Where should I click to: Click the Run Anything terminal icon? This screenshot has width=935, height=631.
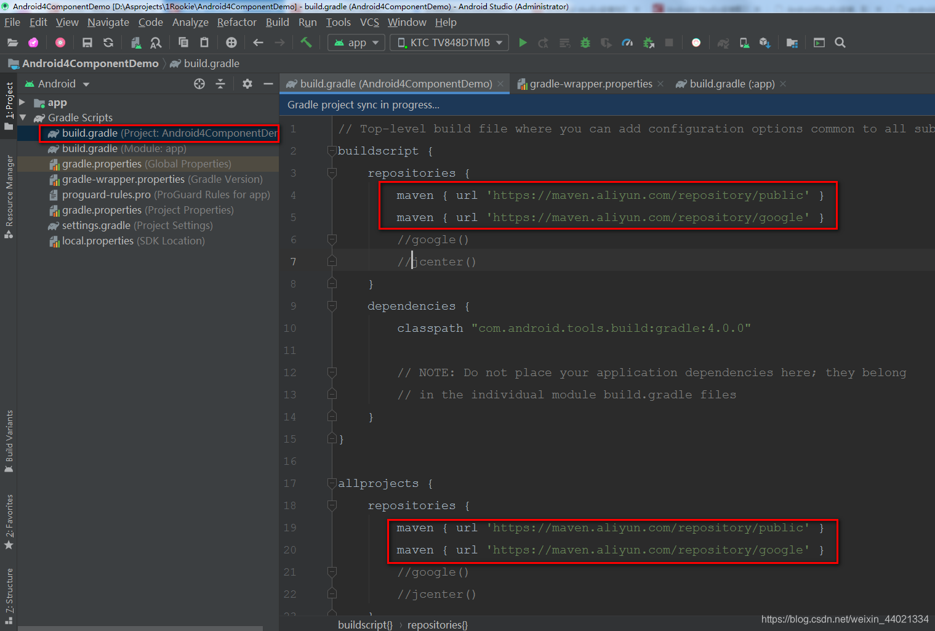(819, 42)
